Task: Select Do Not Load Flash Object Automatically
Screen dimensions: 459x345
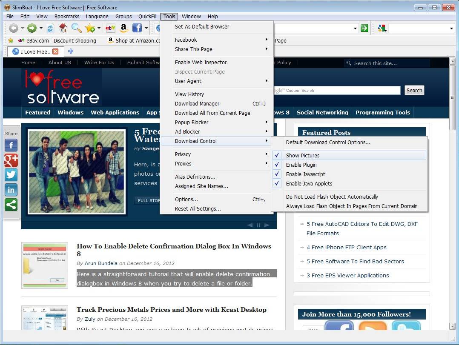Action: (349, 197)
